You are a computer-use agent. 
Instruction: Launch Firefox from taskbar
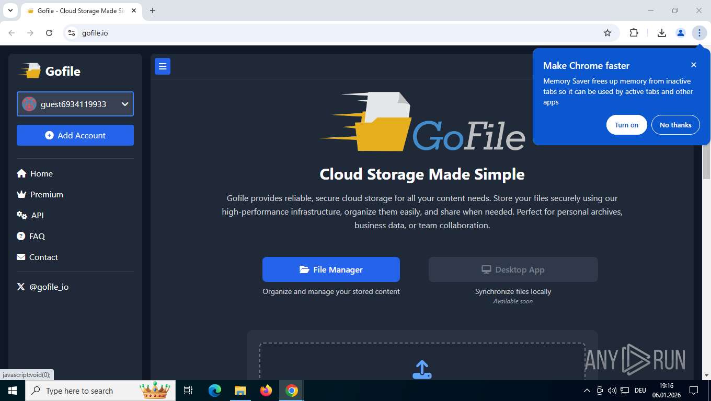(266, 391)
